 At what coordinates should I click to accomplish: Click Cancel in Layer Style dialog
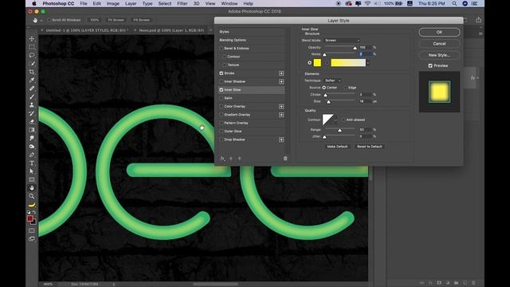[439, 44]
